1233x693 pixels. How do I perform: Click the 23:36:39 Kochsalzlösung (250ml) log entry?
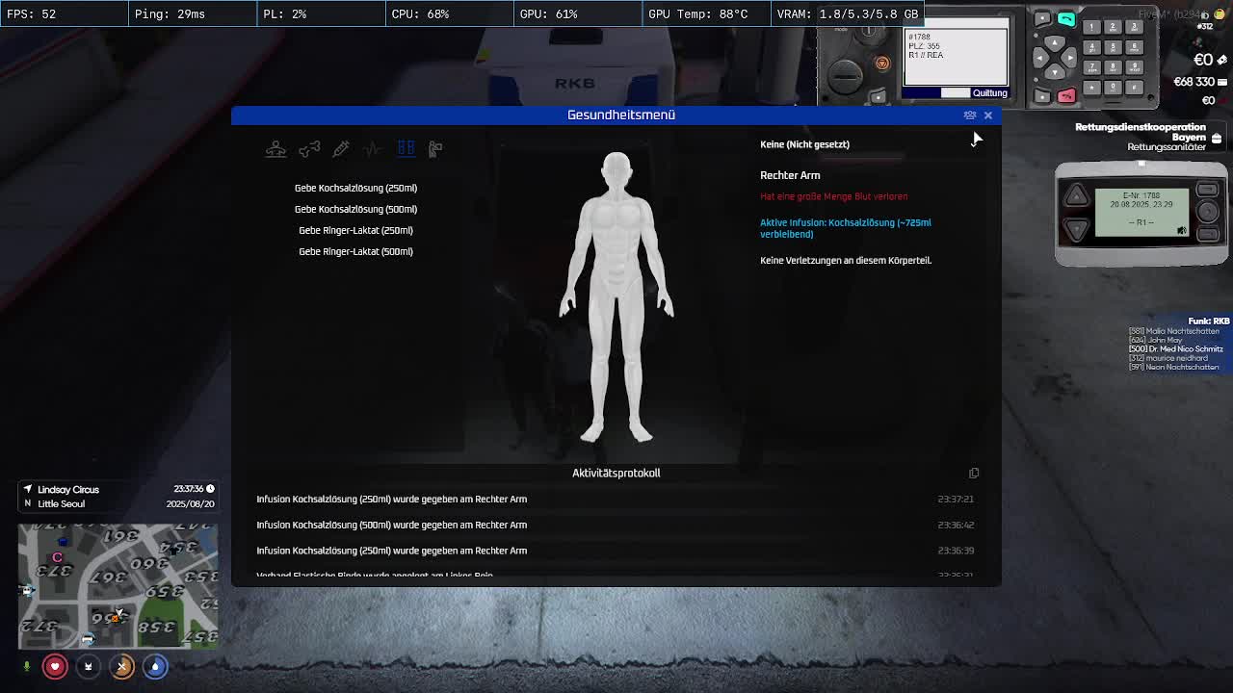[x=616, y=551]
